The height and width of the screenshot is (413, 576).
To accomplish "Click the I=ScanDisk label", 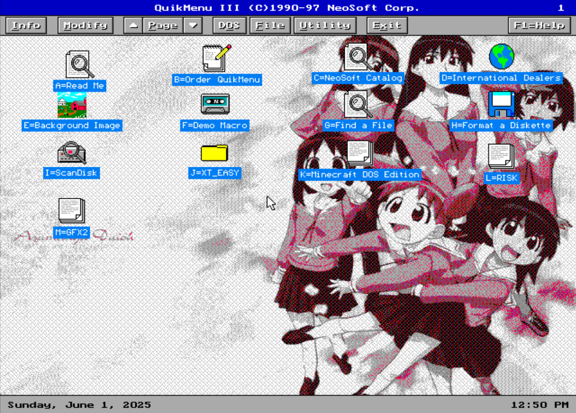I will pyautogui.click(x=71, y=173).
